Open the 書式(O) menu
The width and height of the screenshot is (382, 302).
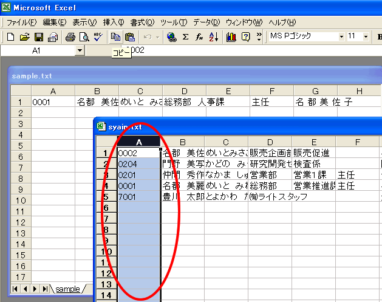click(142, 22)
